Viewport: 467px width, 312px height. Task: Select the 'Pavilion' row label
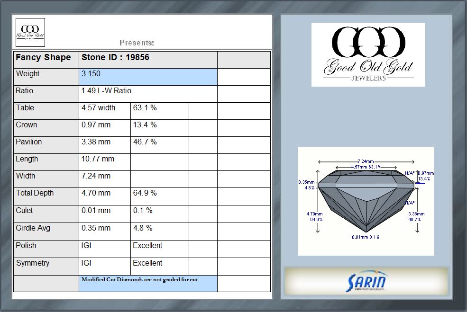point(46,145)
